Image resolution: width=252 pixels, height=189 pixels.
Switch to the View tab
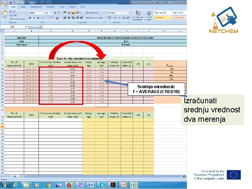coord(83,7)
